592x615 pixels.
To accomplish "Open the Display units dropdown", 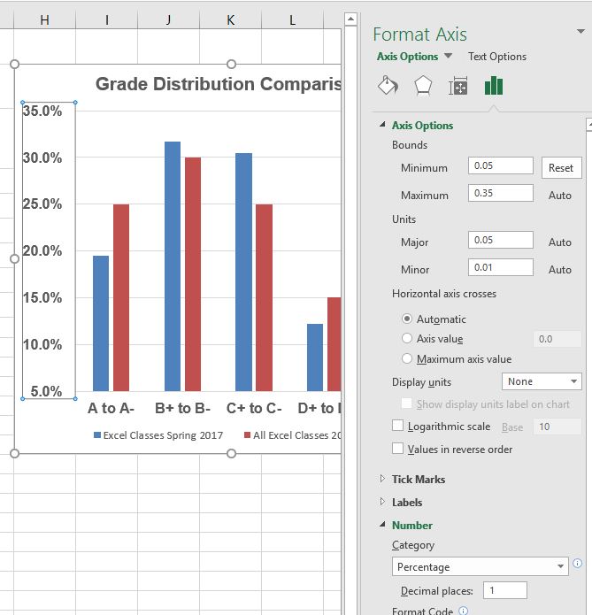I will click(542, 381).
